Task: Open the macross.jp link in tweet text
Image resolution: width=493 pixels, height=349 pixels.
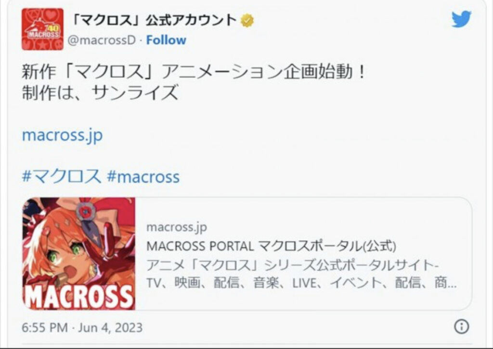Action: 62,135
